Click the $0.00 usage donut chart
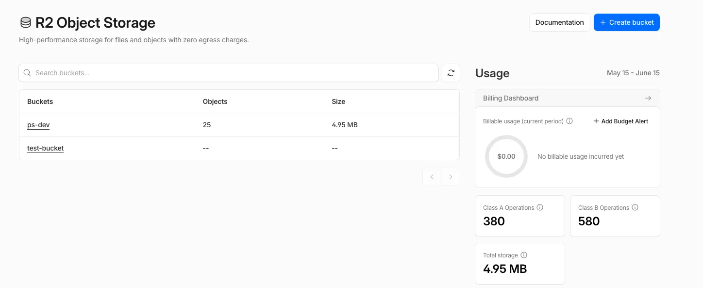This screenshot has width=703, height=288. (x=506, y=156)
